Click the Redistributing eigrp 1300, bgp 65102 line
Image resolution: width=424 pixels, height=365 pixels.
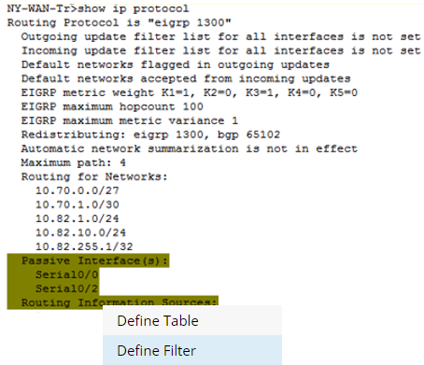[x=150, y=134]
